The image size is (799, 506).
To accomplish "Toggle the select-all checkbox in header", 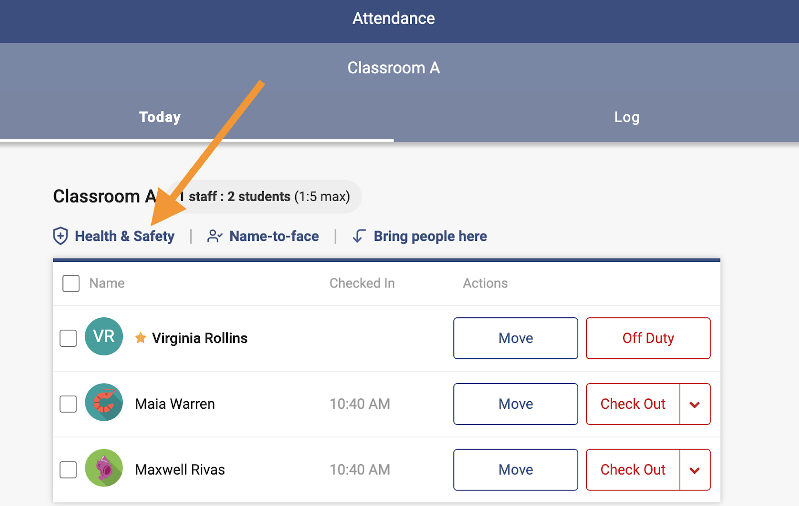I will point(71,283).
